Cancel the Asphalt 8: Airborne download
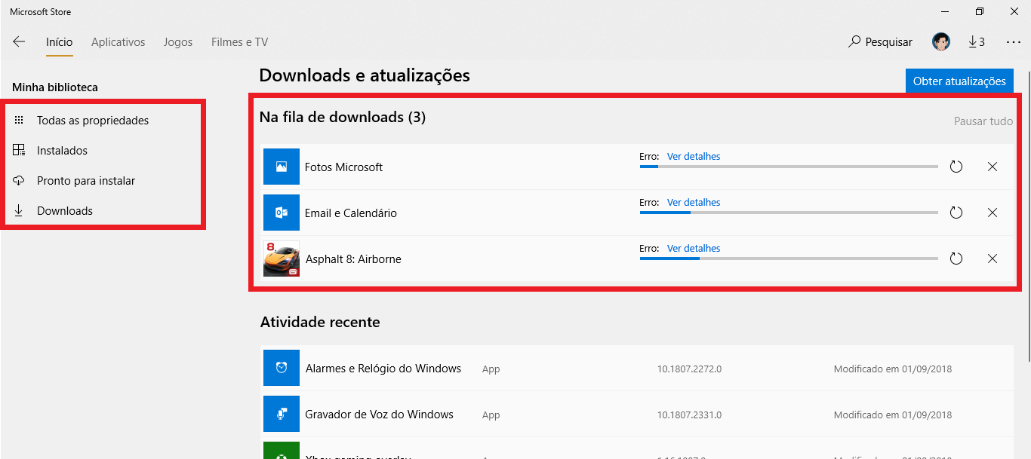 tap(993, 259)
